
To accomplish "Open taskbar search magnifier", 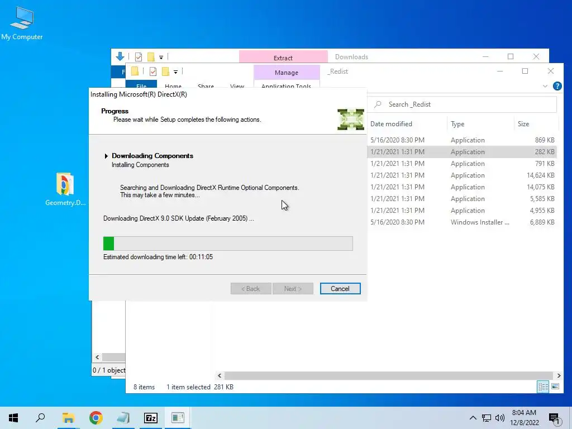I will pyautogui.click(x=40, y=418).
